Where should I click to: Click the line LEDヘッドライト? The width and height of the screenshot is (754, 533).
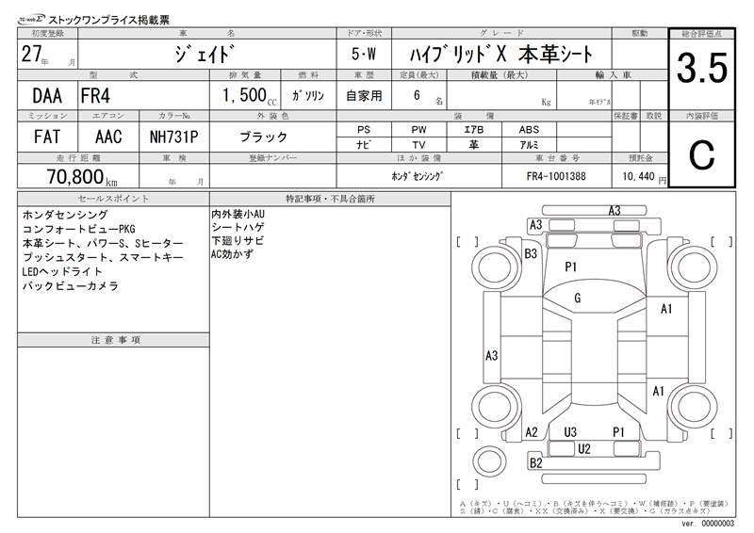[62, 271]
